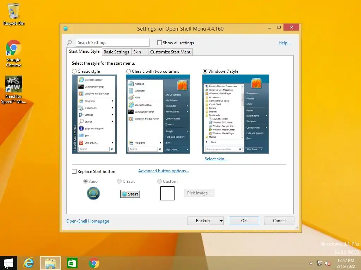Click the Windows 7 style preview image
Viewport: 361px width, 270px height.
point(235,114)
